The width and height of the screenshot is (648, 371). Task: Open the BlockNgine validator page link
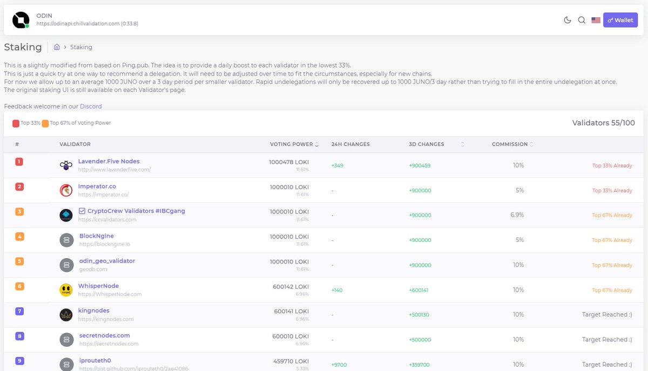pyautogui.click(x=97, y=235)
